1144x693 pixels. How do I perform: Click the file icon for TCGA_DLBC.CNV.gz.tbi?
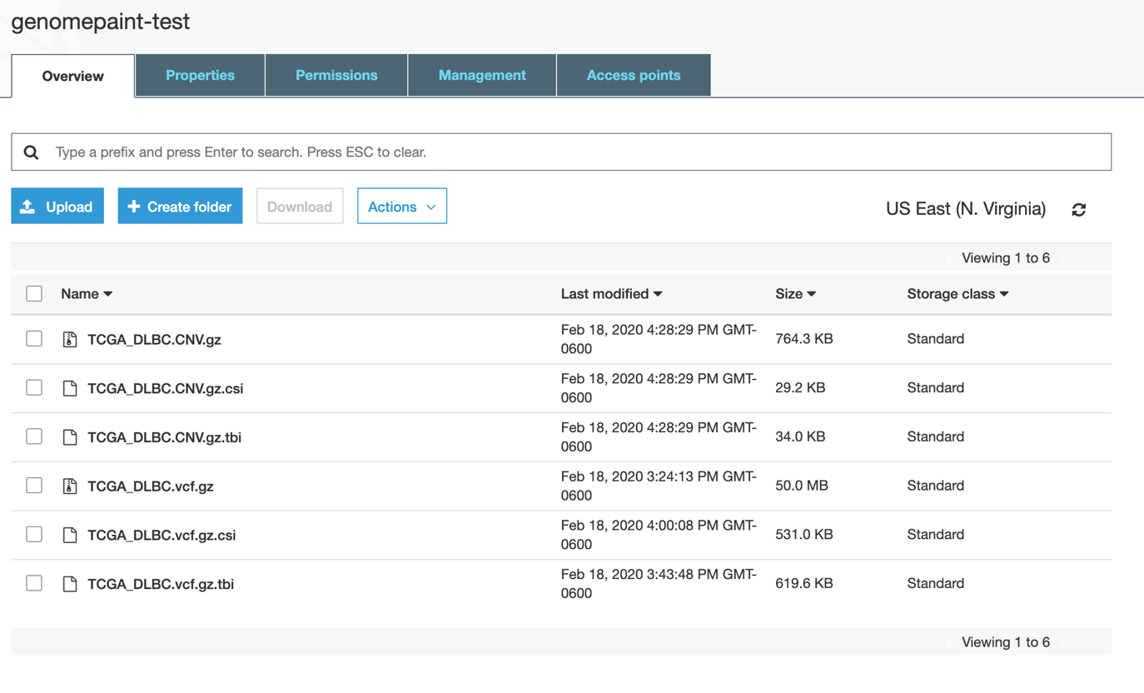(70, 437)
